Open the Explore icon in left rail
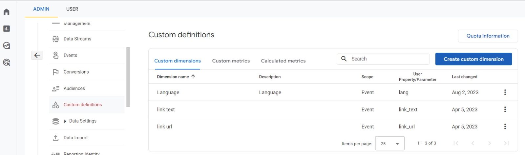Screen dimensions: 525x155 click(x=7, y=45)
